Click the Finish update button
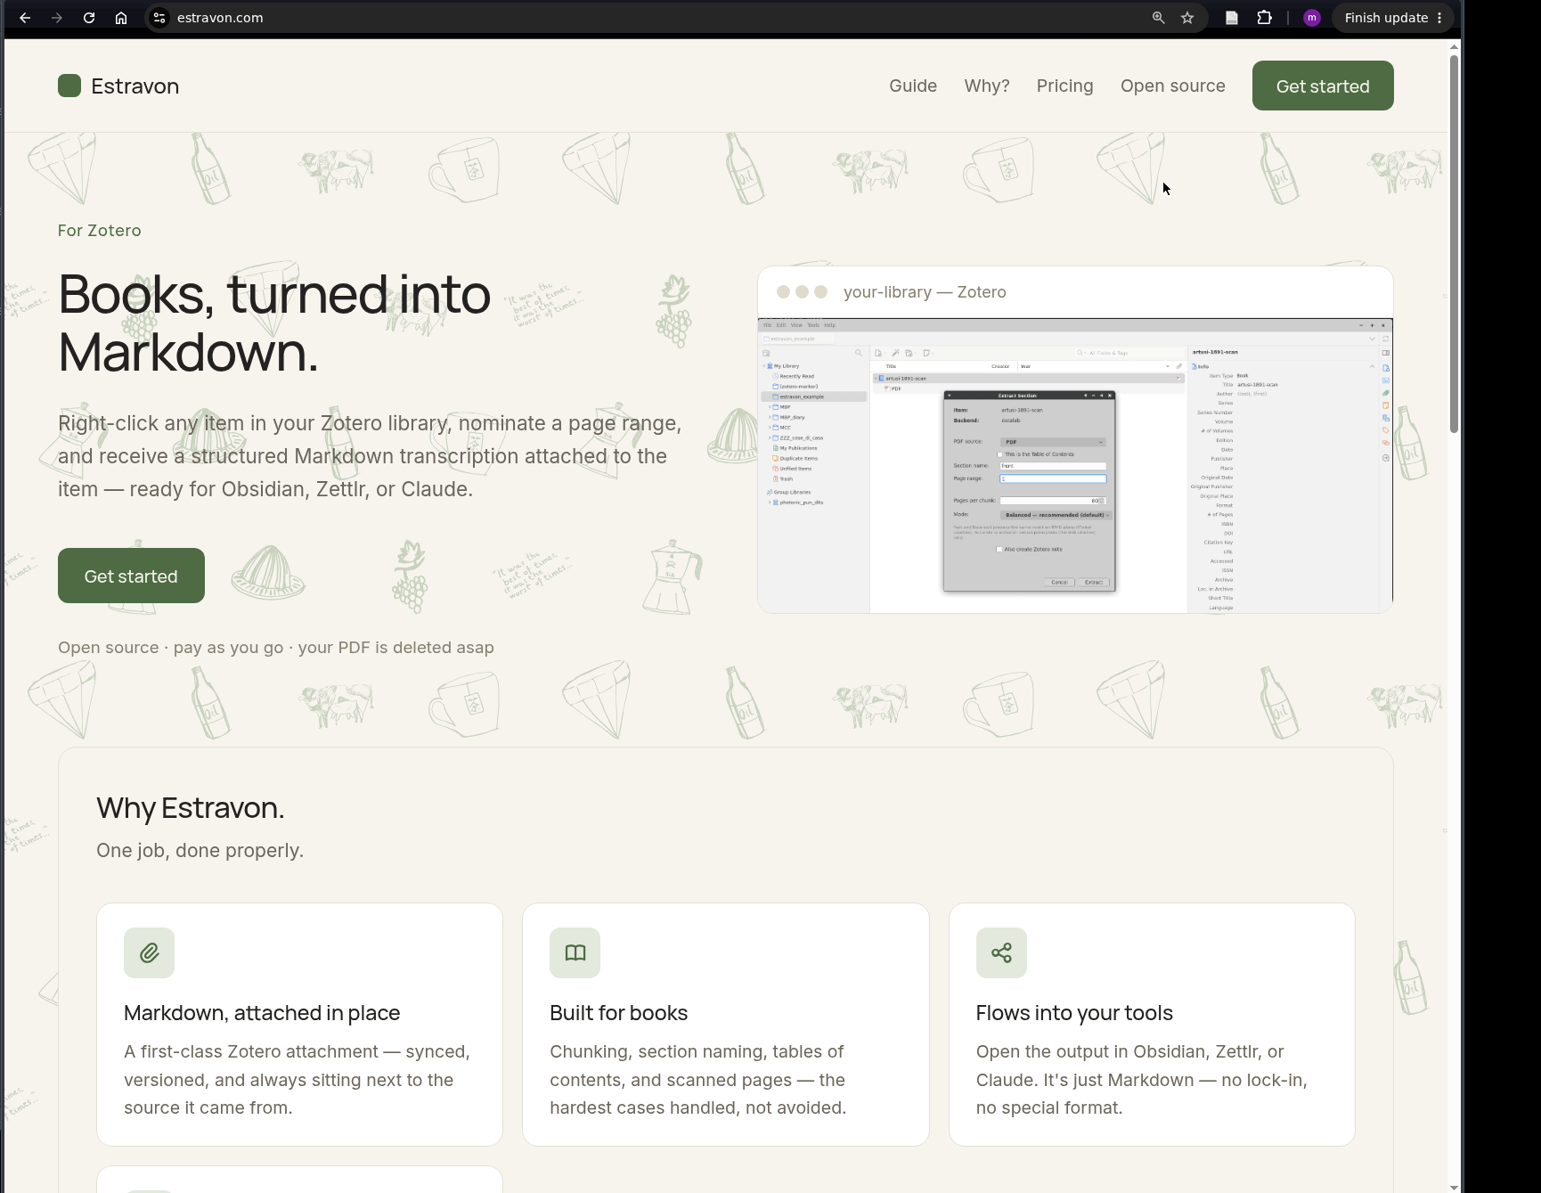 1386,18
